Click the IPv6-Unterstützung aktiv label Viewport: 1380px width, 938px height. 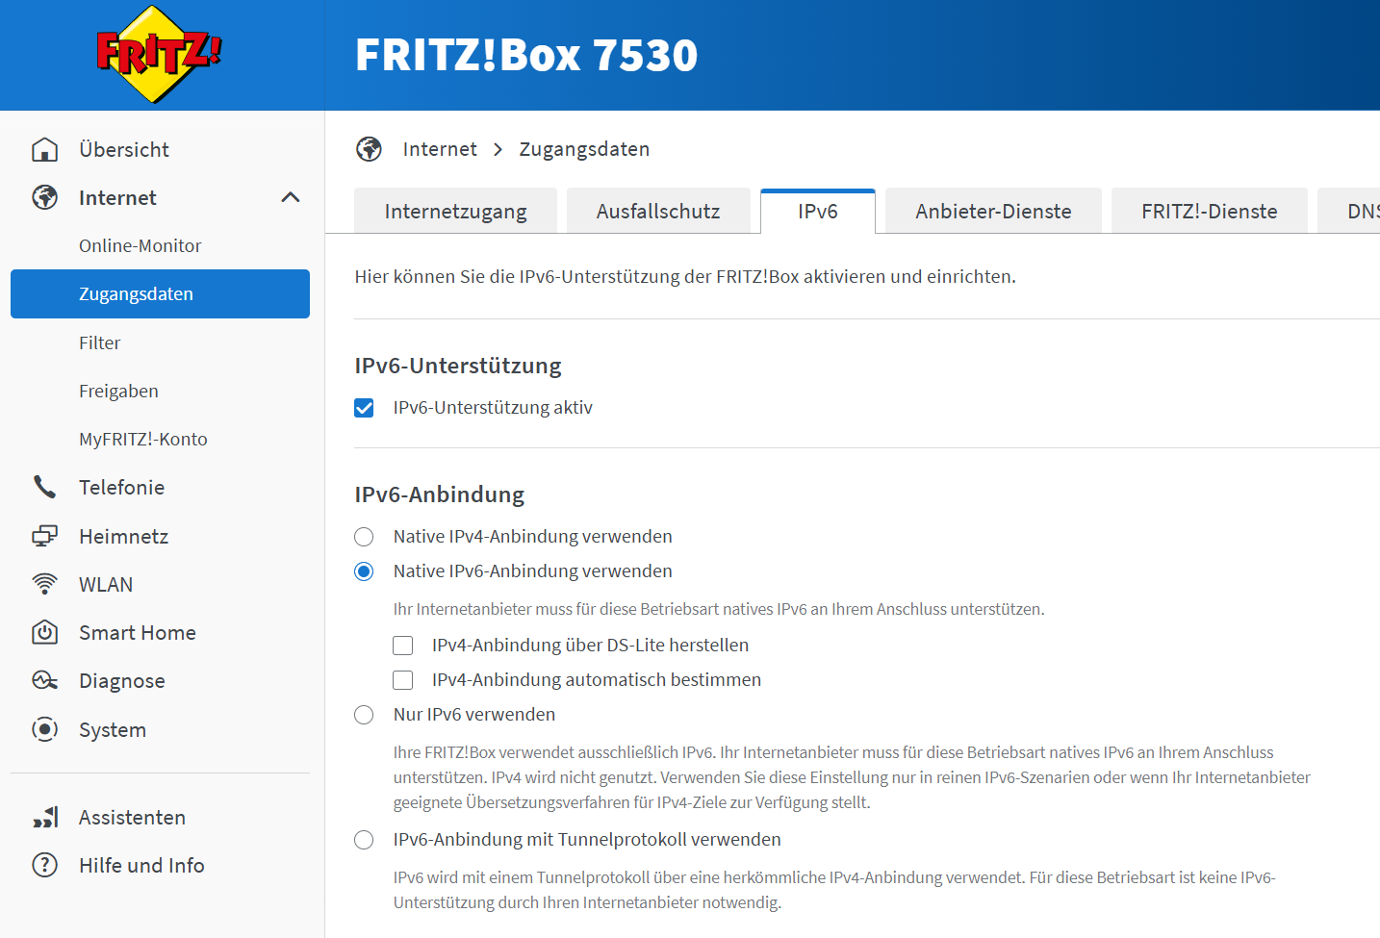[493, 408]
